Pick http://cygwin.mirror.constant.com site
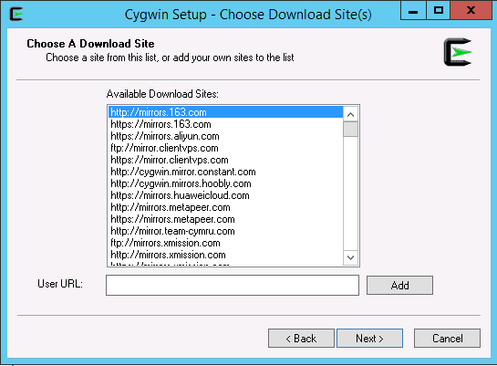Viewport: 497px width, 366px height. pos(225,172)
